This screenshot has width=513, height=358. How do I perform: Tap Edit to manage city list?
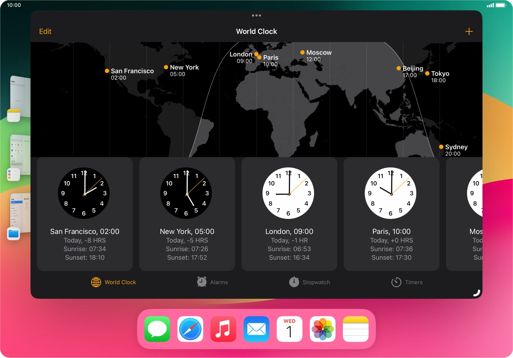(x=45, y=31)
